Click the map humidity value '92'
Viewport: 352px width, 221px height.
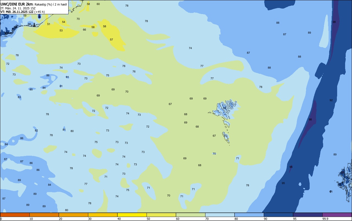point(331,100)
